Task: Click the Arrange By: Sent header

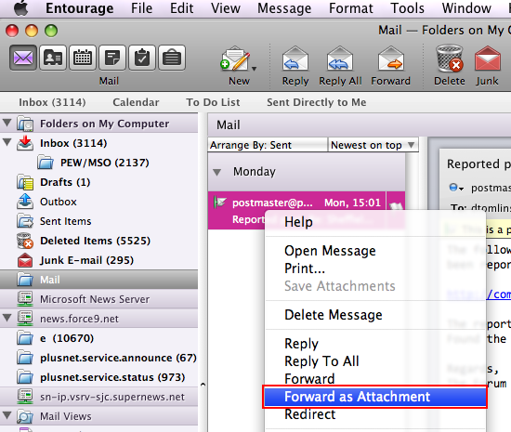Action: coord(268,145)
